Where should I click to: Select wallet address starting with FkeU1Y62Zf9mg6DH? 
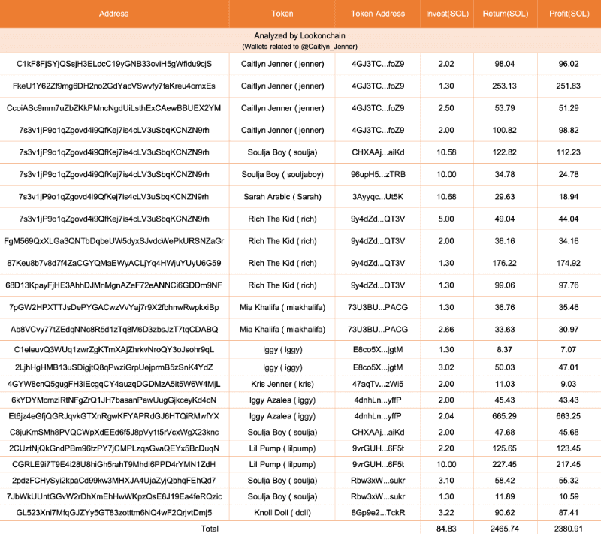pyautogui.click(x=114, y=86)
